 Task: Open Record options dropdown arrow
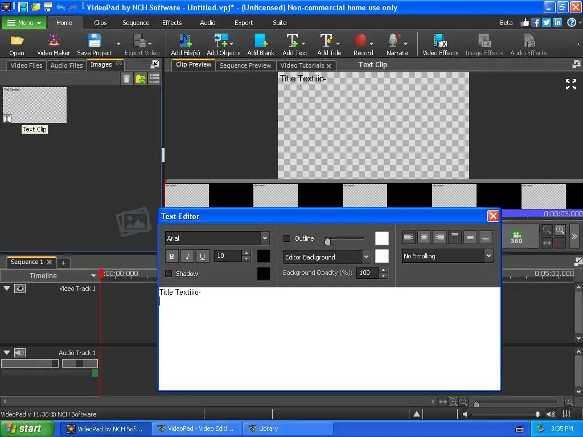click(371, 43)
